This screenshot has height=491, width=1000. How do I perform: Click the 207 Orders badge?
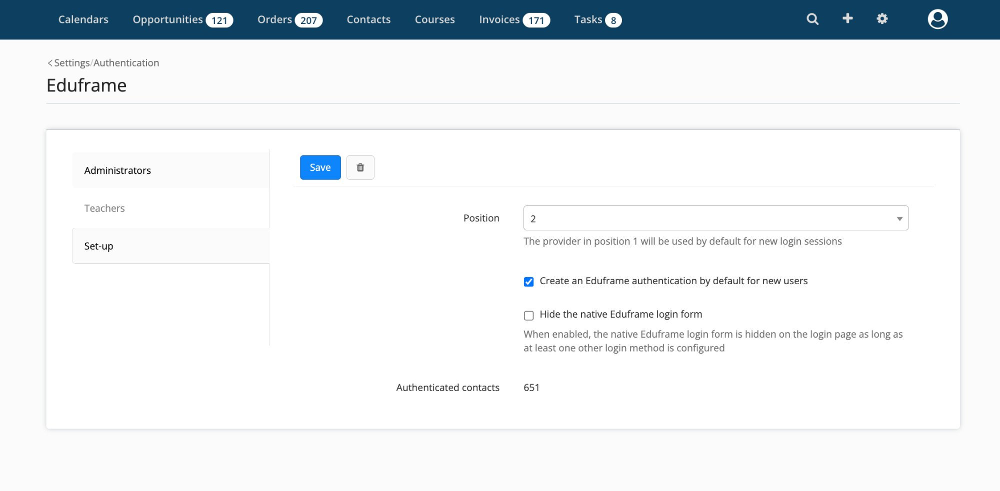click(x=308, y=20)
